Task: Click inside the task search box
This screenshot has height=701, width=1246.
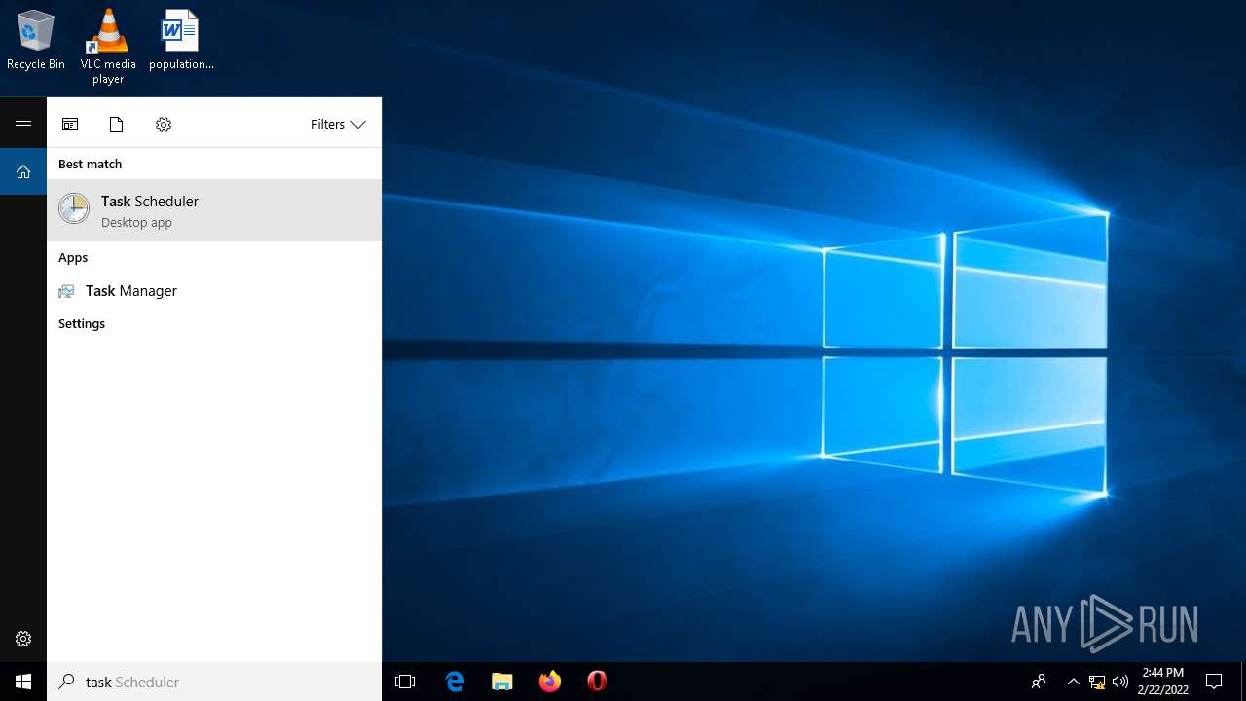Action: click(x=214, y=682)
